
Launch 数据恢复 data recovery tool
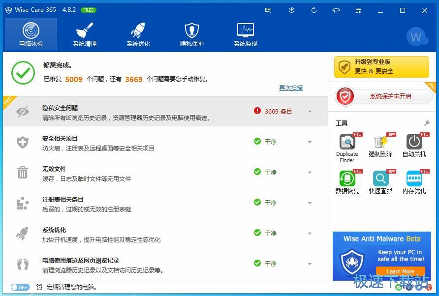347,182
